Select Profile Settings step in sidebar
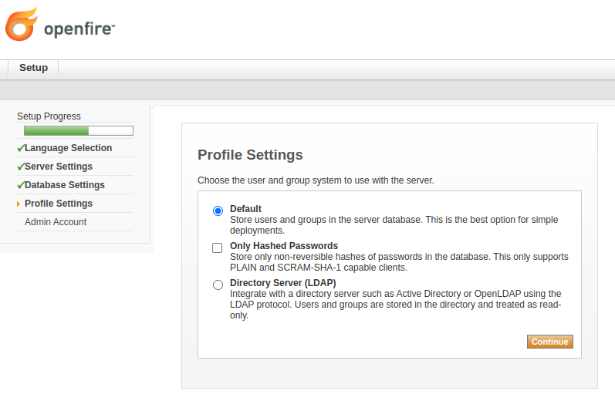The width and height of the screenshot is (615, 401). 59,204
